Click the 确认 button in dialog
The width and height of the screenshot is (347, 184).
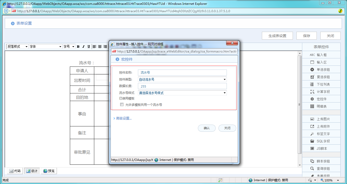[x=207, y=128]
